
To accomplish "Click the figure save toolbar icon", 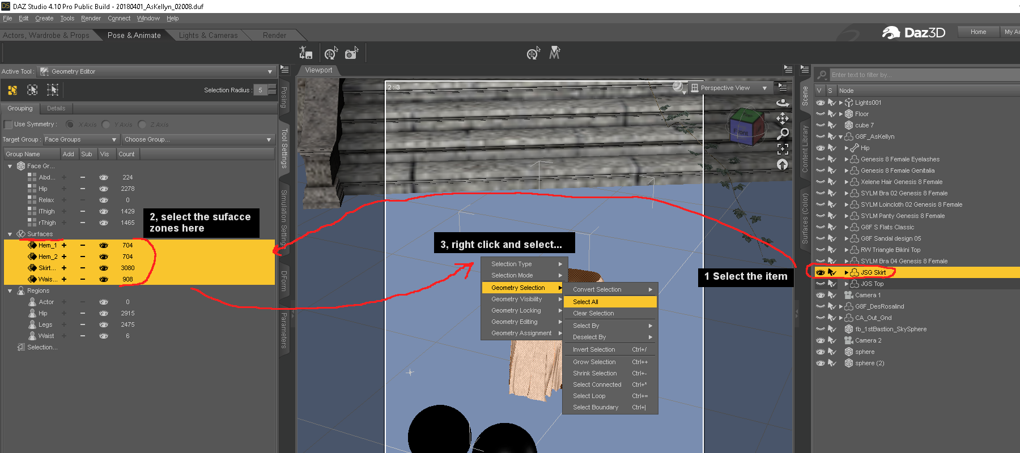I will point(305,53).
